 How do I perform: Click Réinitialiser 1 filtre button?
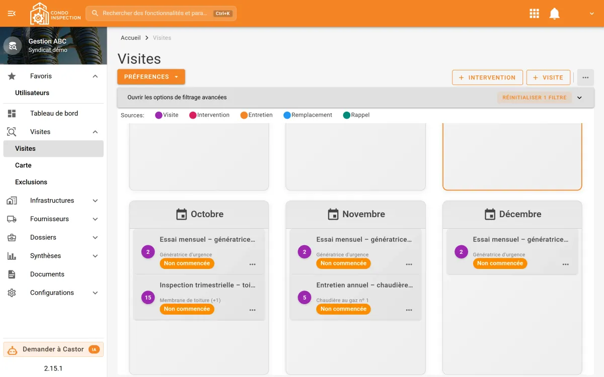(535, 98)
